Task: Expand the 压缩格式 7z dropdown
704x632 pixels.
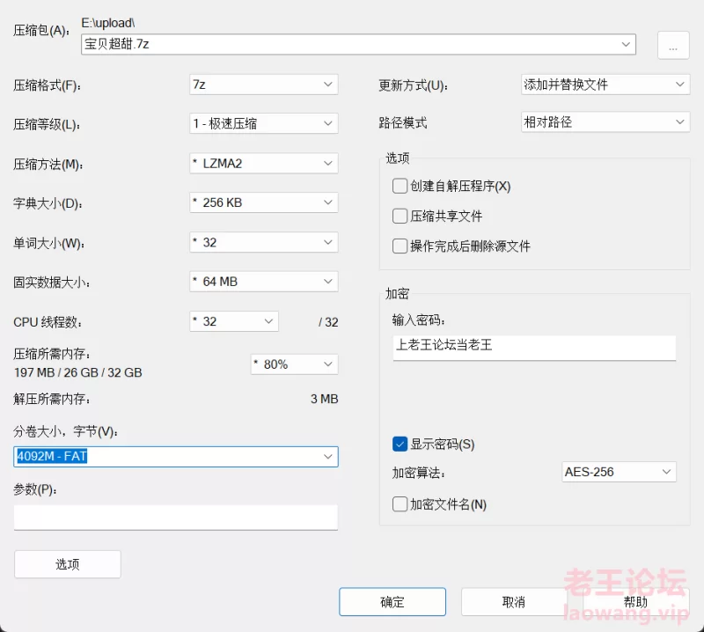Action: click(x=263, y=85)
